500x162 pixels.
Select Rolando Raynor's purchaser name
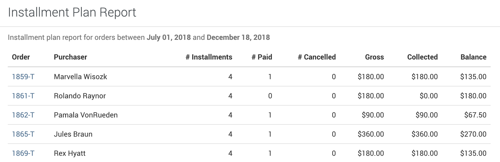pos(79,96)
